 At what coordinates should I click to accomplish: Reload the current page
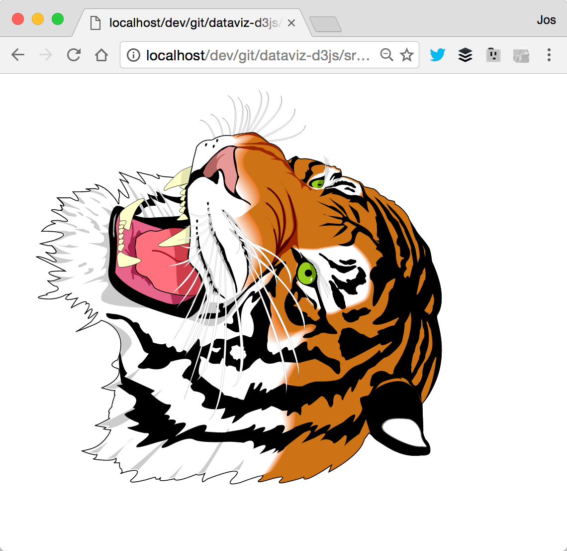click(x=74, y=55)
